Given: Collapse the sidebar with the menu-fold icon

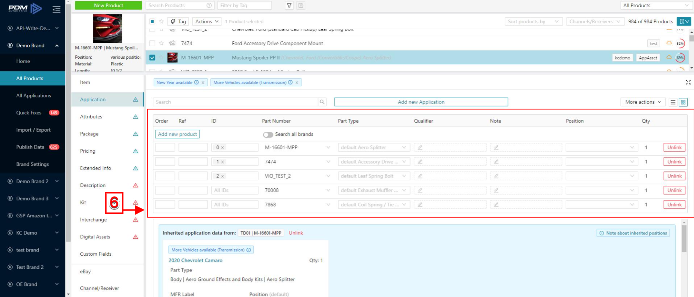Looking at the screenshot, I should click(x=56, y=9).
